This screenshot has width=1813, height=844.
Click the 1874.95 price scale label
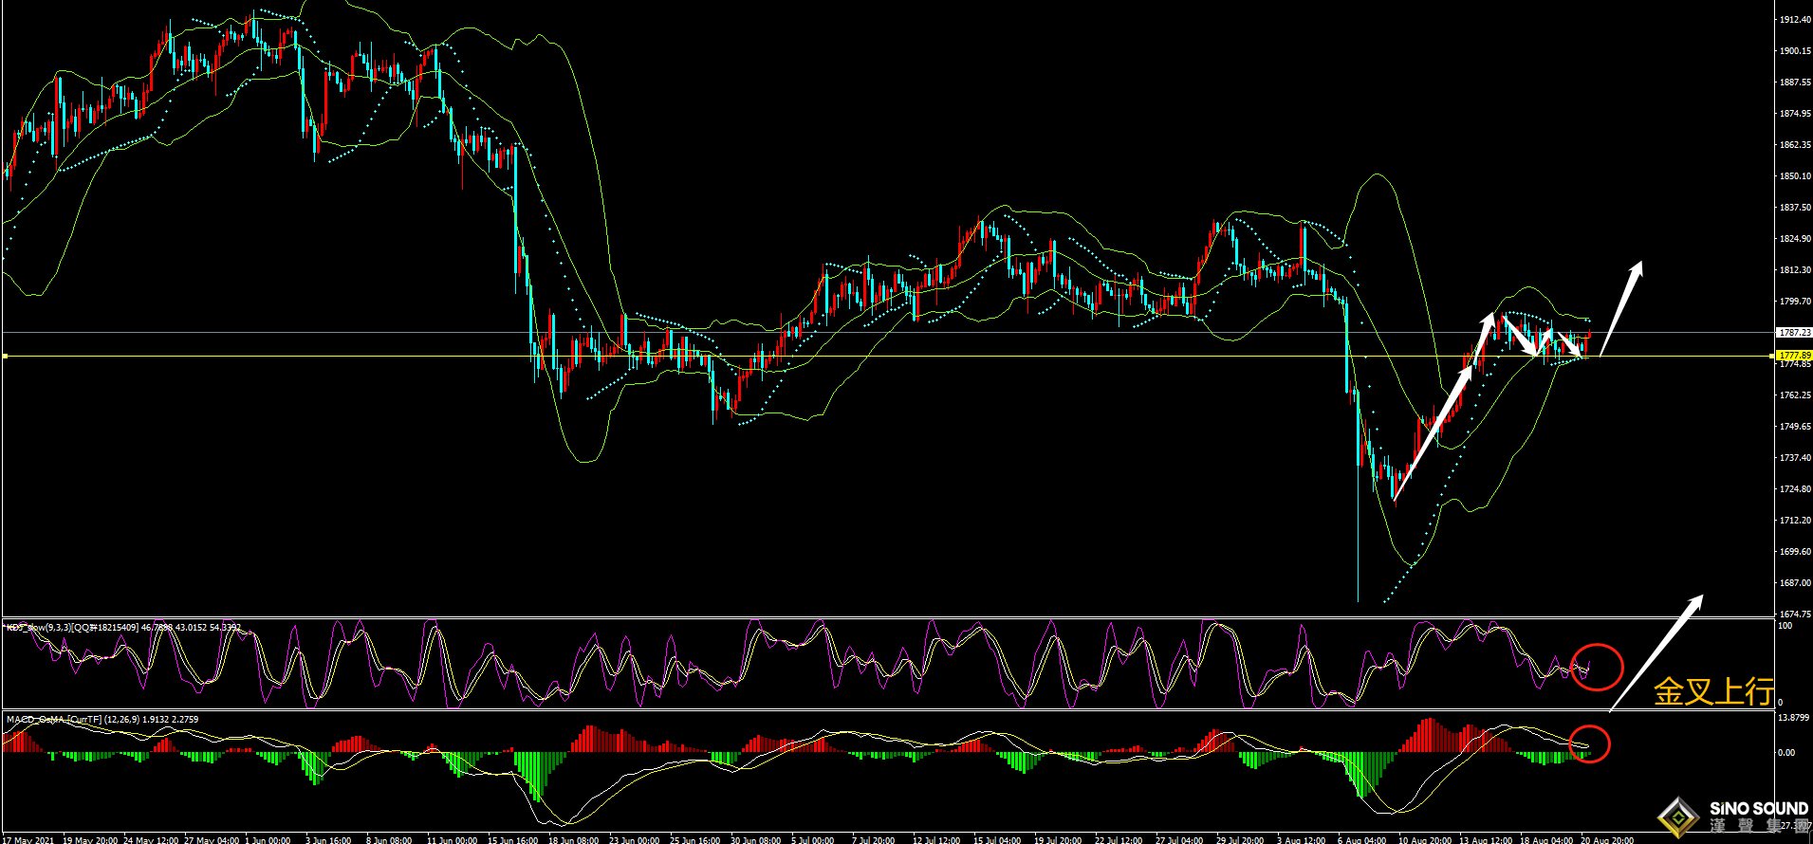(1795, 114)
